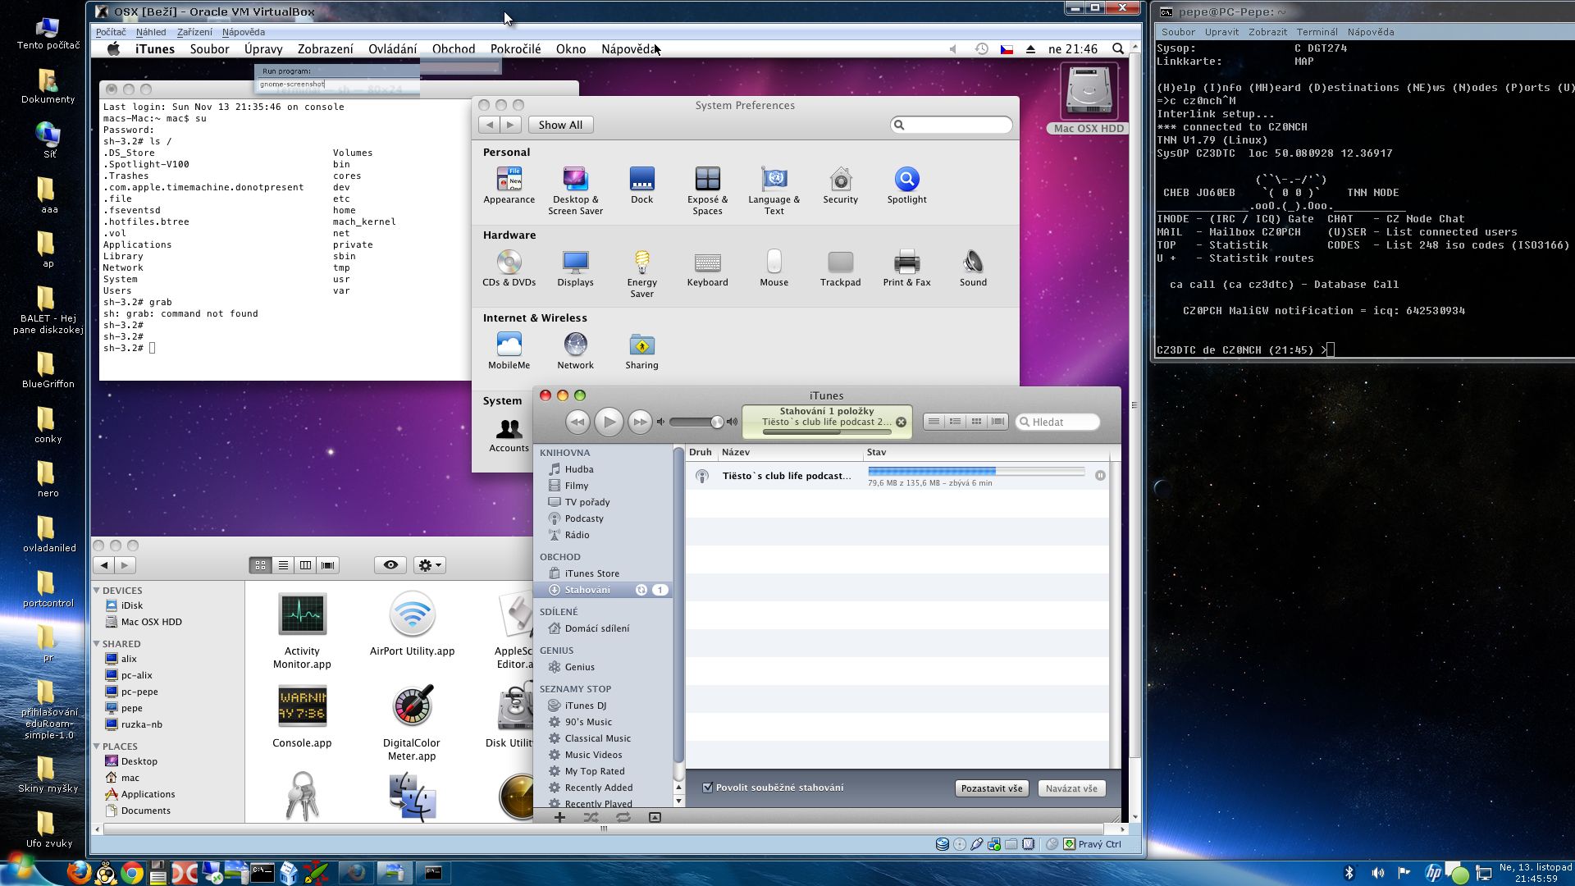Click Pozastavit vše button
This screenshot has width=1575, height=886.
pyautogui.click(x=992, y=788)
